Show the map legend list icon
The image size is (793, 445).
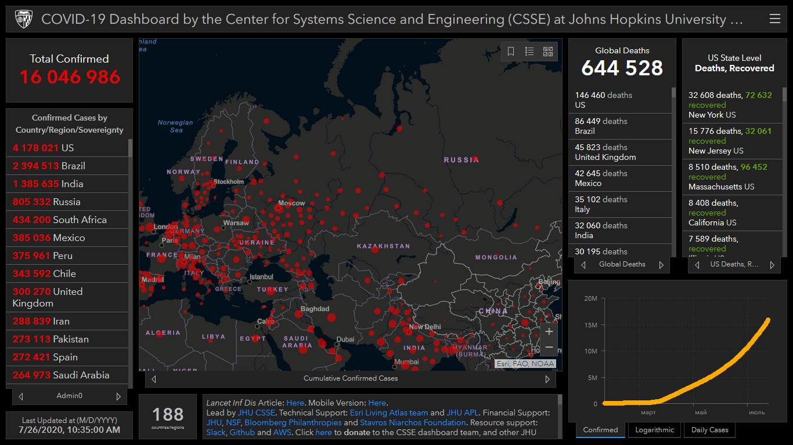pos(529,52)
